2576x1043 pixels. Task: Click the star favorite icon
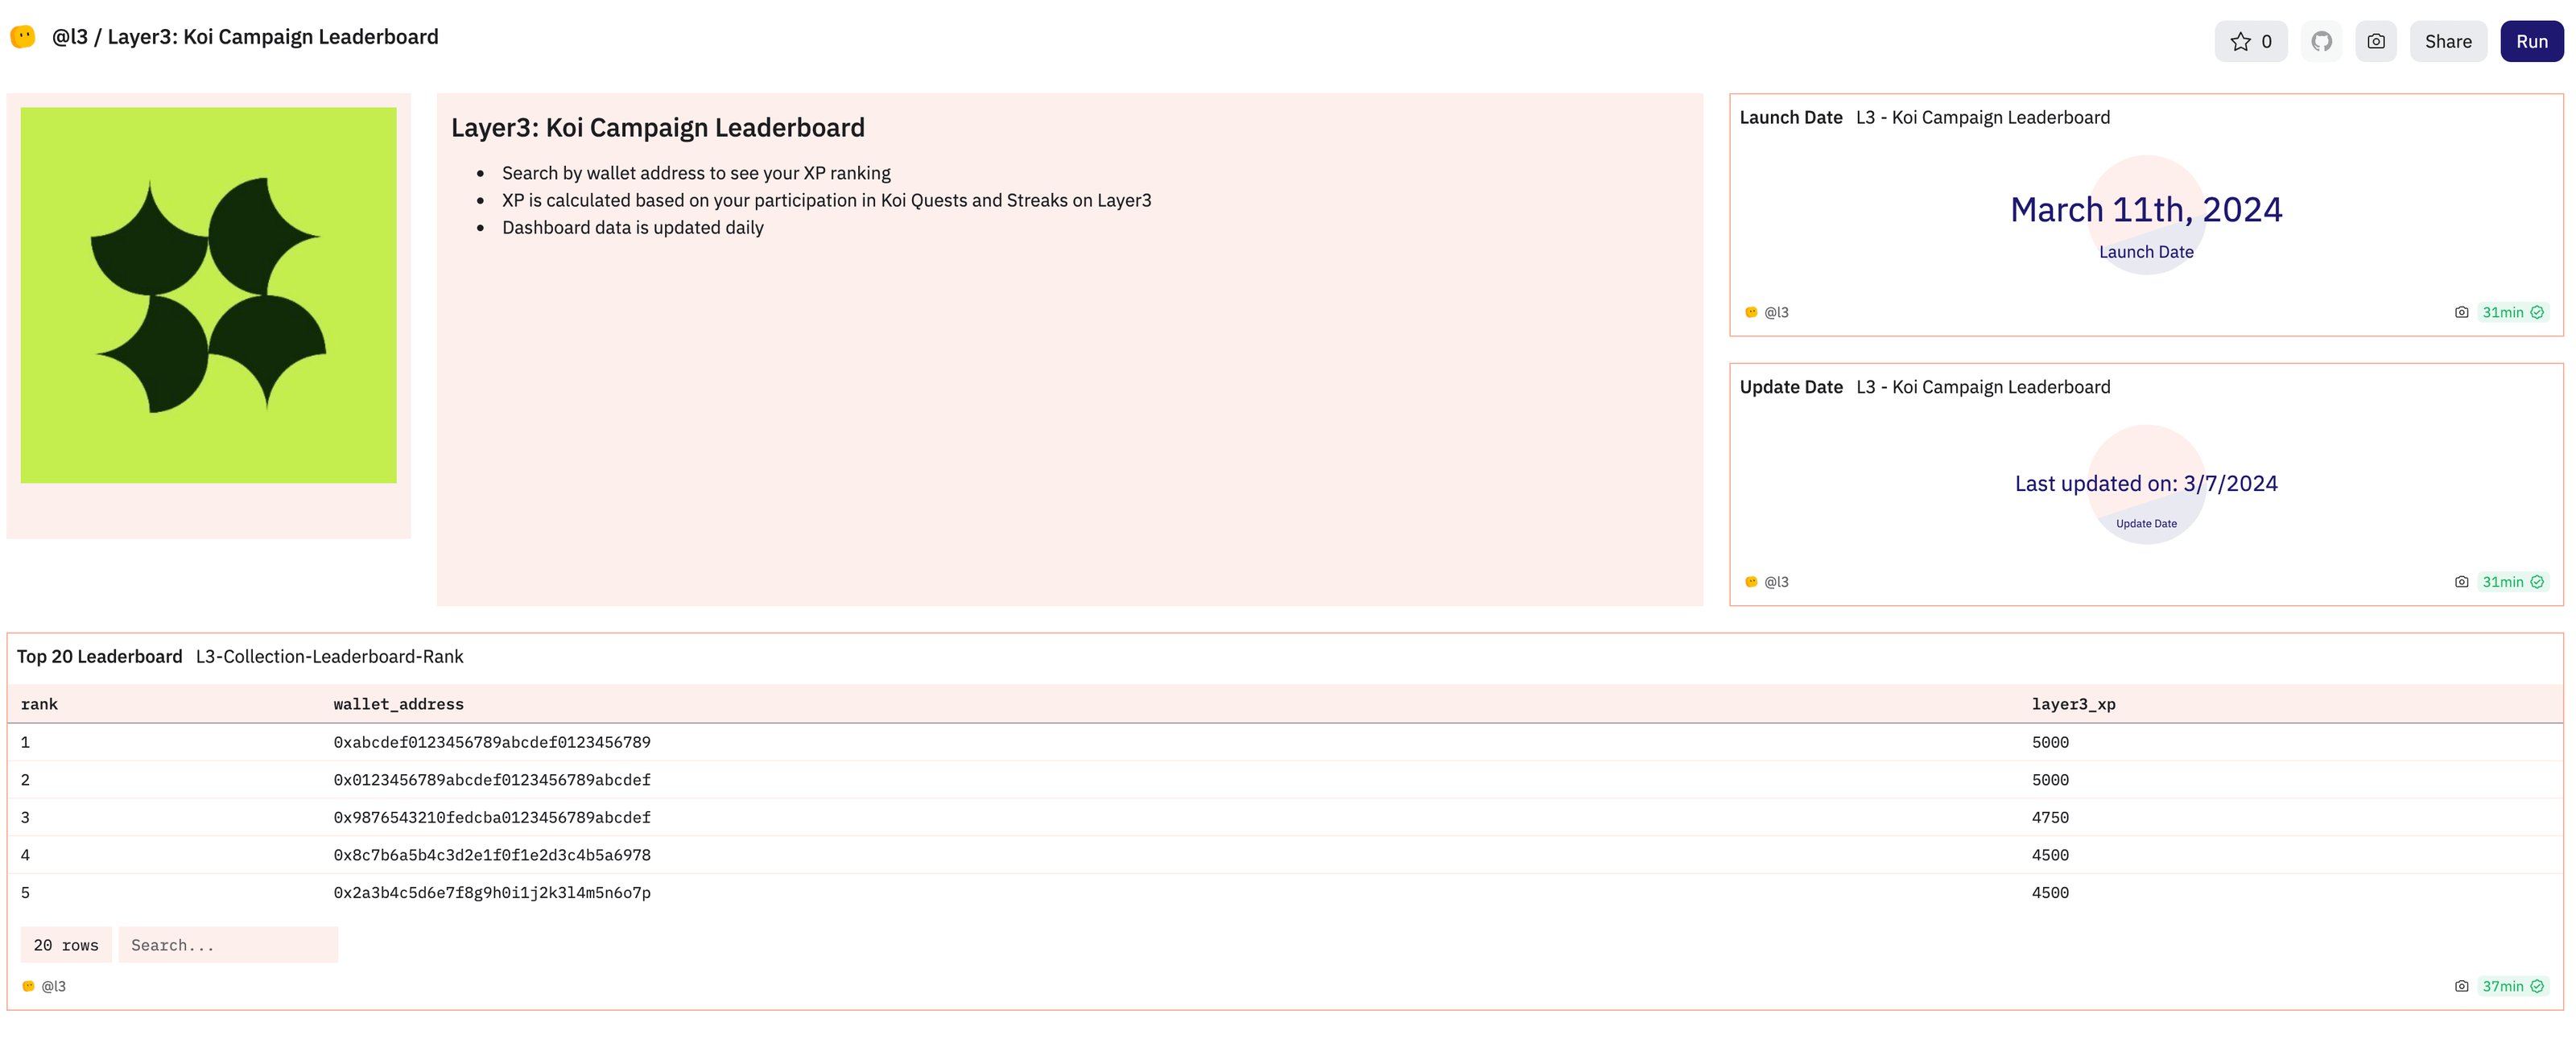point(2240,41)
